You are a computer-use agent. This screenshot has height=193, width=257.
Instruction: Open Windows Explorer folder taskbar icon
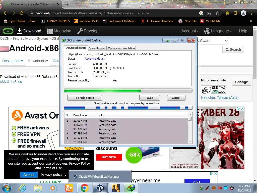pos(38,188)
